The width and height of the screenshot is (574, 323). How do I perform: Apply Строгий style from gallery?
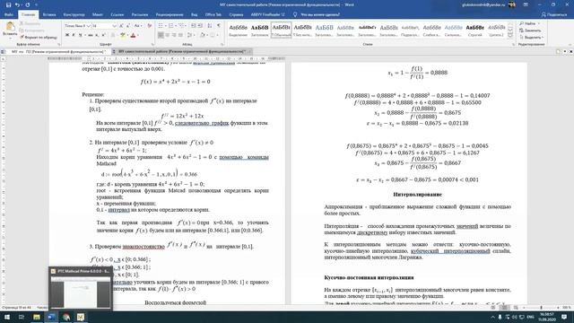coord(474,30)
